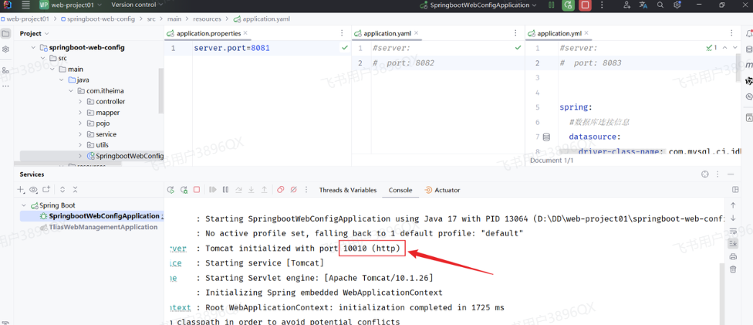Go up the console stack trace arrow

pyautogui.click(x=733, y=205)
